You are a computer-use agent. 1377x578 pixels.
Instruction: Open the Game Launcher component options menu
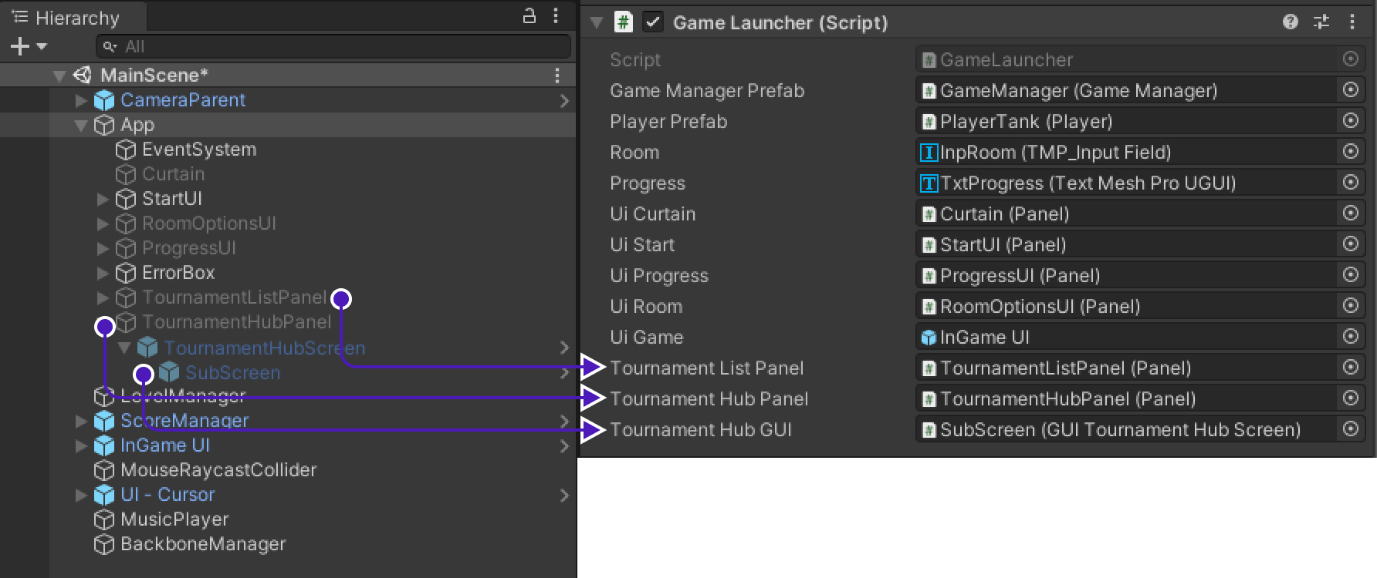click(x=1352, y=22)
